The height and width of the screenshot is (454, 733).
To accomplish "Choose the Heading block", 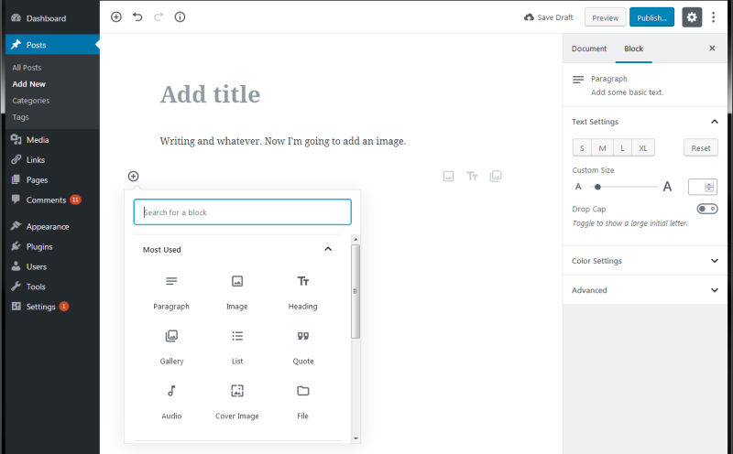I will click(303, 293).
